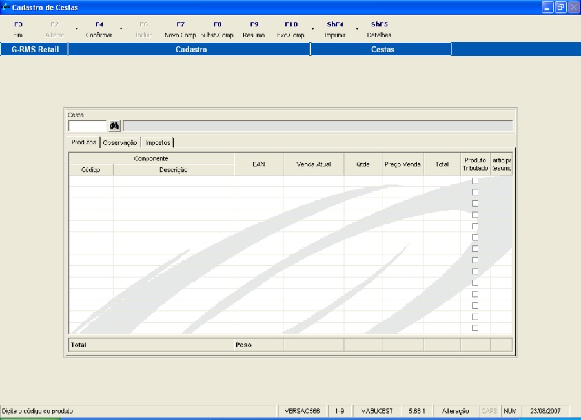The height and width of the screenshot is (420, 581).
Task: Click the Venda Atual column header
Action: tap(314, 164)
